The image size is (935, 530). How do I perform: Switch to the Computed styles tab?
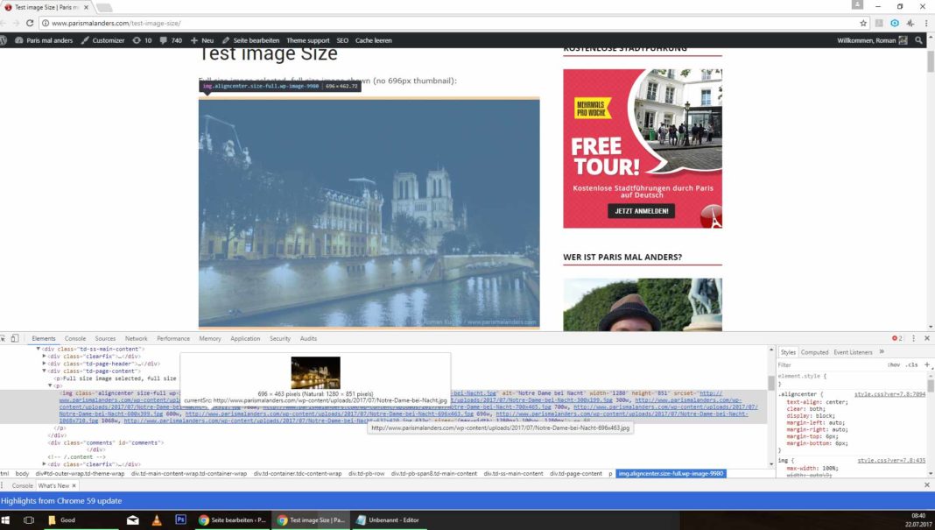tap(814, 352)
